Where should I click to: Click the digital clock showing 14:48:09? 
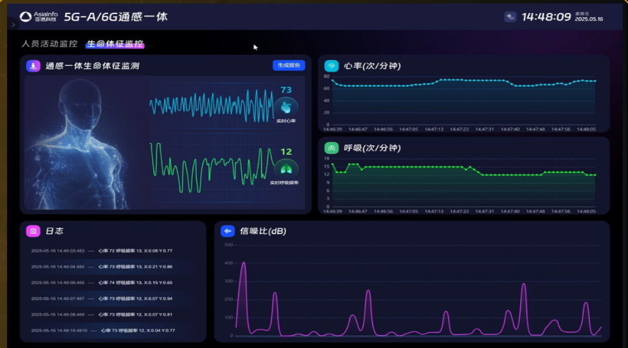545,17
